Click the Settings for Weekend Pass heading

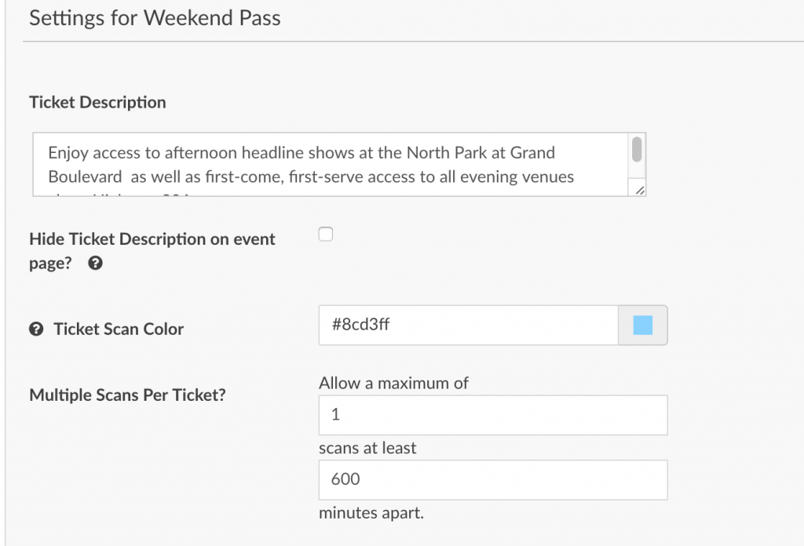click(x=154, y=17)
